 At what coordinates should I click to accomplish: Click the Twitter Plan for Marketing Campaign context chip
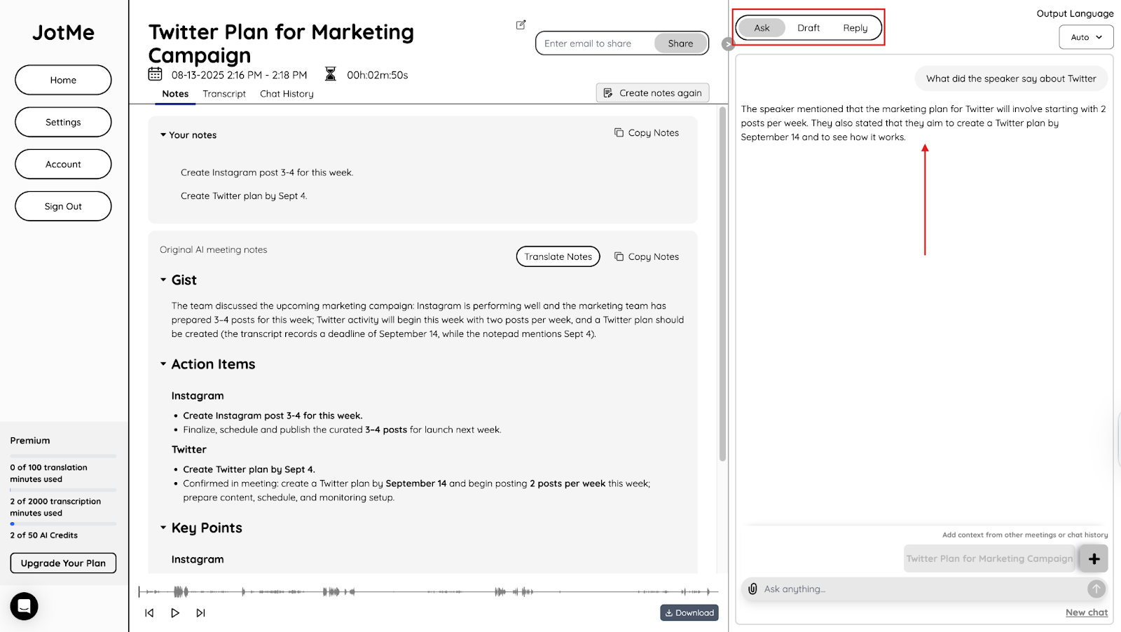coord(989,558)
